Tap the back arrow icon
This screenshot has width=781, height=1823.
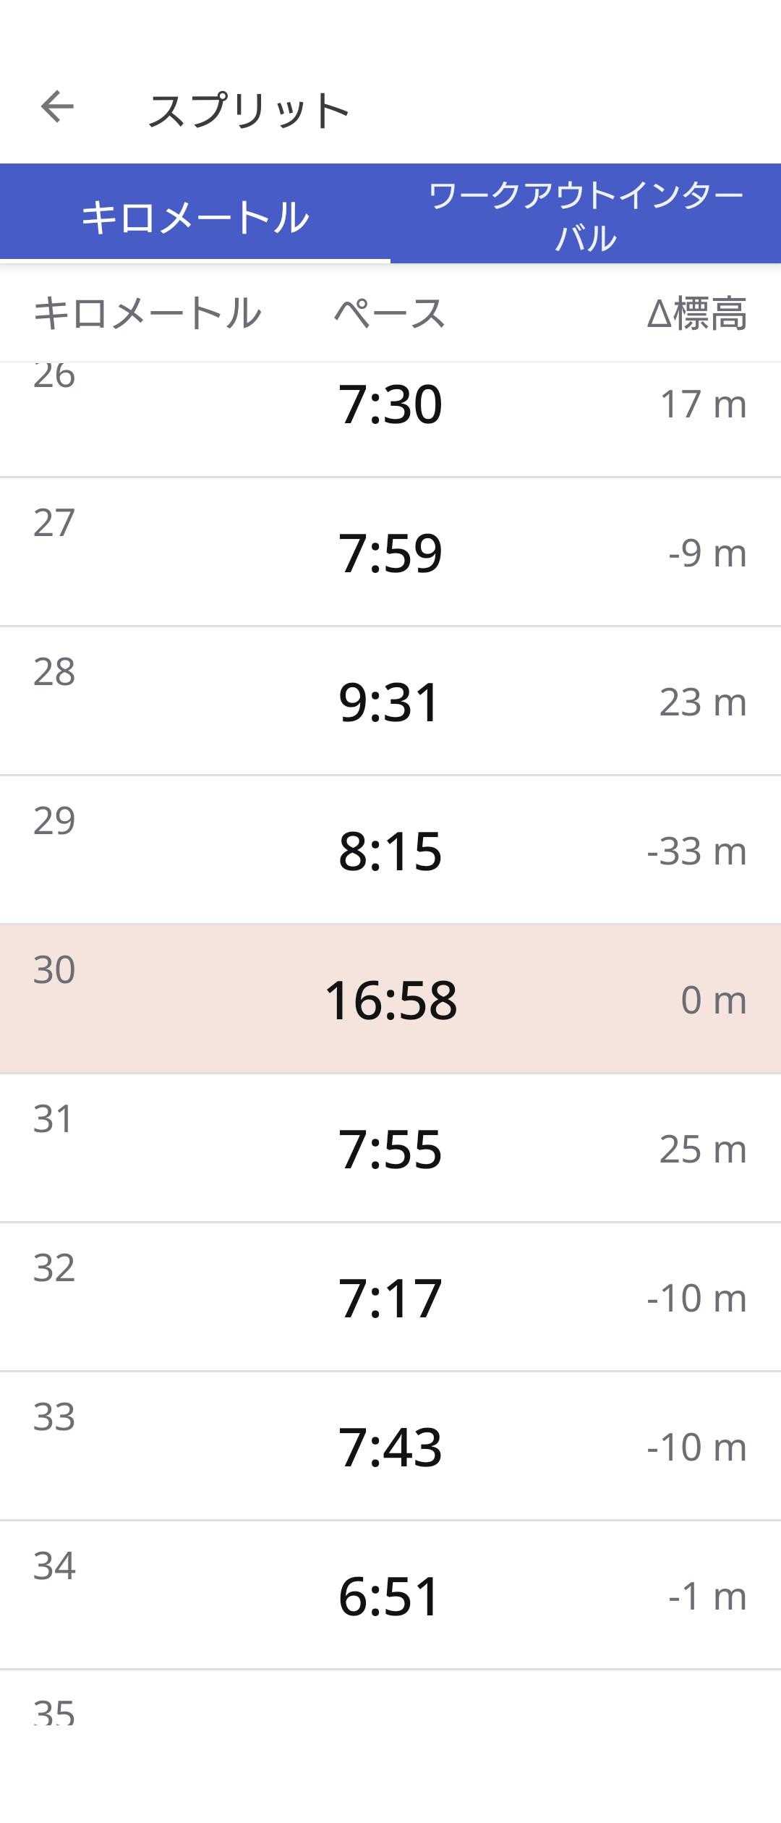pos(57,108)
